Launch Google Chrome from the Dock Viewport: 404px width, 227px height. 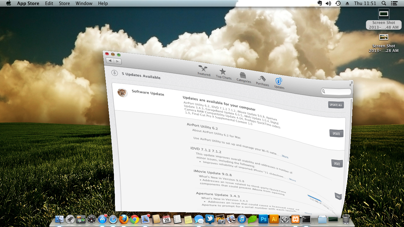[x=135, y=219]
